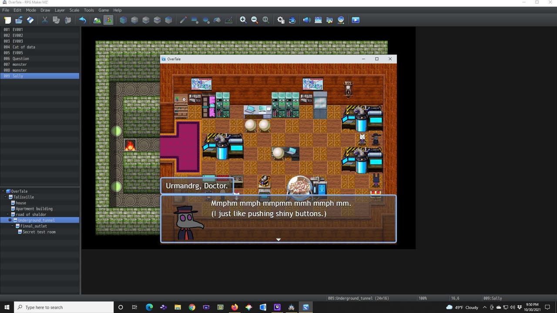Click the Copy toolbar icon
This screenshot has width=557, height=313.
[x=56, y=20]
